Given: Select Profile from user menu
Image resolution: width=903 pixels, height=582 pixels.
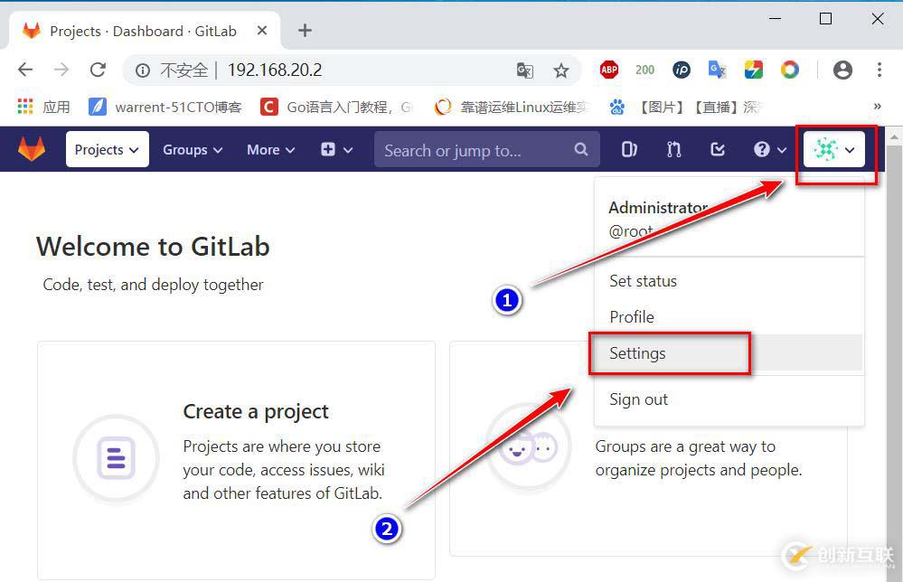Looking at the screenshot, I should (x=632, y=317).
